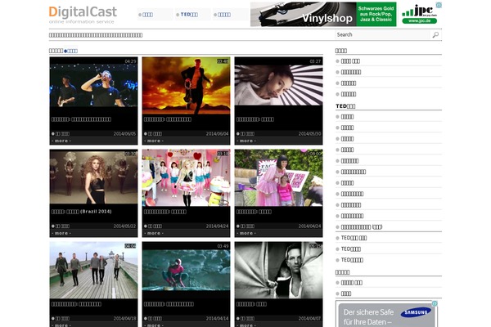Click the magnifier search icon

(x=435, y=34)
